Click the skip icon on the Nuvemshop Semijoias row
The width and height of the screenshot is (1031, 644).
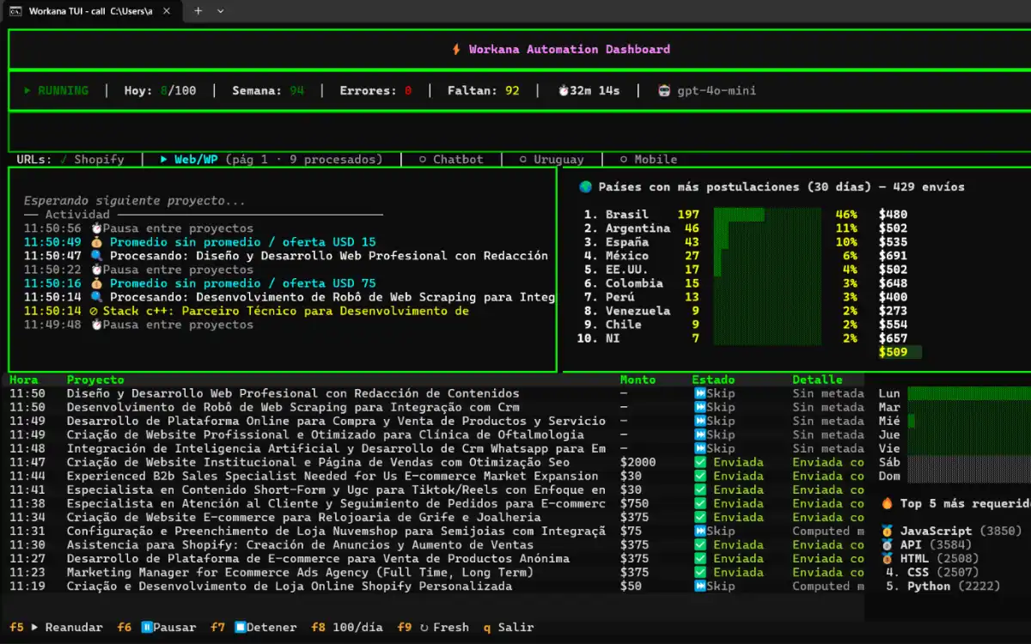699,531
